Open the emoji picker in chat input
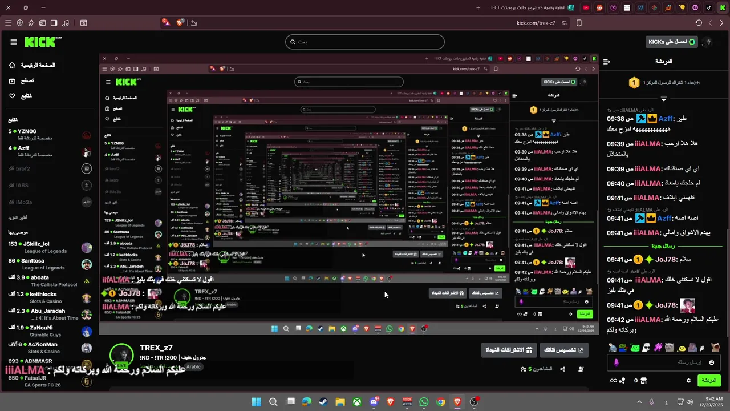The image size is (730, 411). 712,362
